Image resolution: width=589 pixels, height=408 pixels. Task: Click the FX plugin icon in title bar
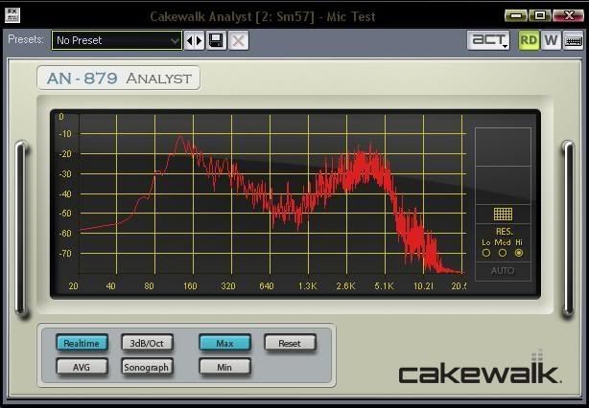(12, 15)
